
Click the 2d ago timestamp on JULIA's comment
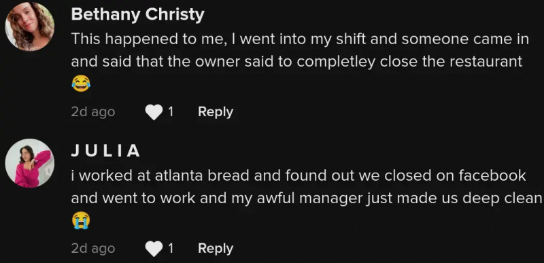(x=93, y=249)
